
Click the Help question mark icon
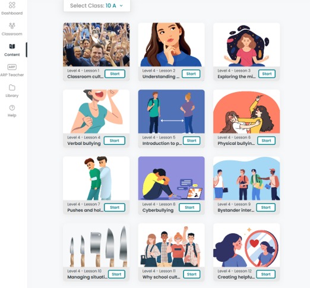(x=12, y=107)
